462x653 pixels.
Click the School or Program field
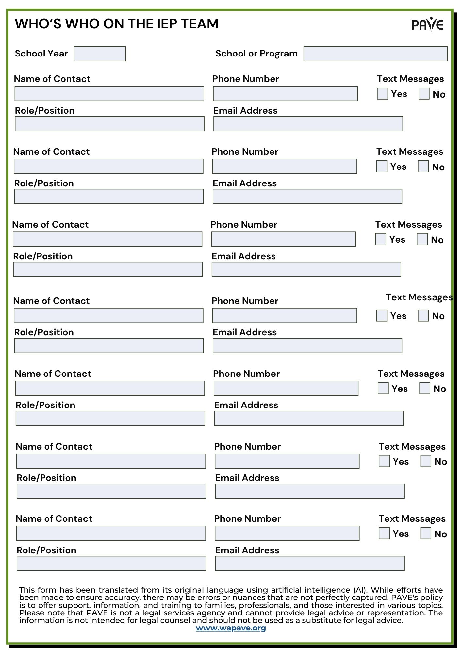point(375,54)
